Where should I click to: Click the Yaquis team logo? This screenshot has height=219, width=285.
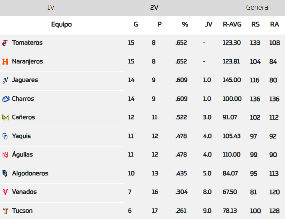point(5,136)
